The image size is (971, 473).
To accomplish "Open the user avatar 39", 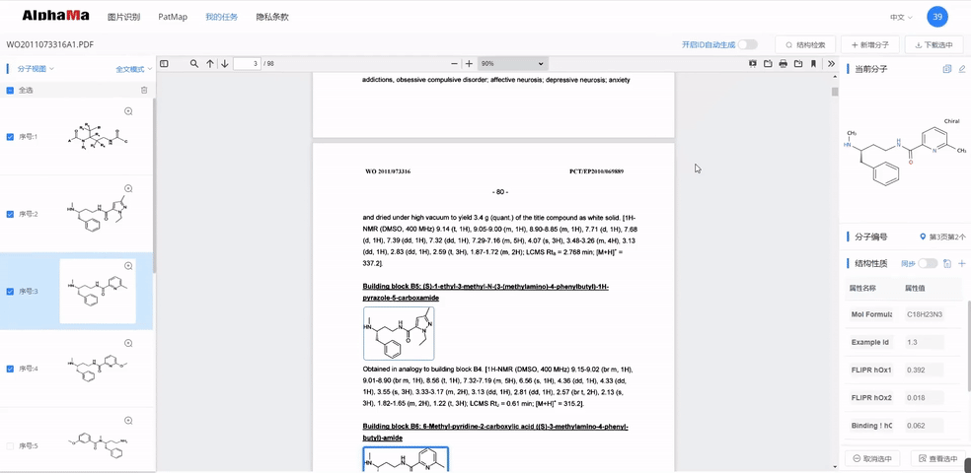I will [937, 17].
